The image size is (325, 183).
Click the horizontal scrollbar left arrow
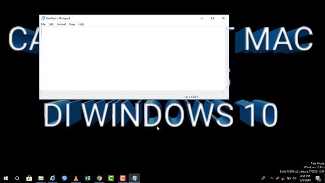42,91
